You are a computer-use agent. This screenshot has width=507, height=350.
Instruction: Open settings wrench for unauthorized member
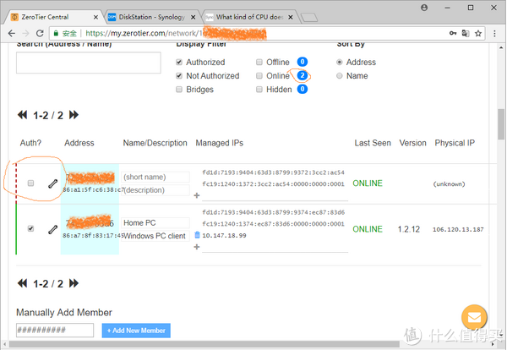pos(52,183)
